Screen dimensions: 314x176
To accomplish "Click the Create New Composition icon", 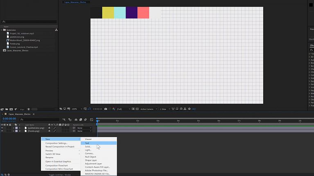I will [x=11, y=109].
